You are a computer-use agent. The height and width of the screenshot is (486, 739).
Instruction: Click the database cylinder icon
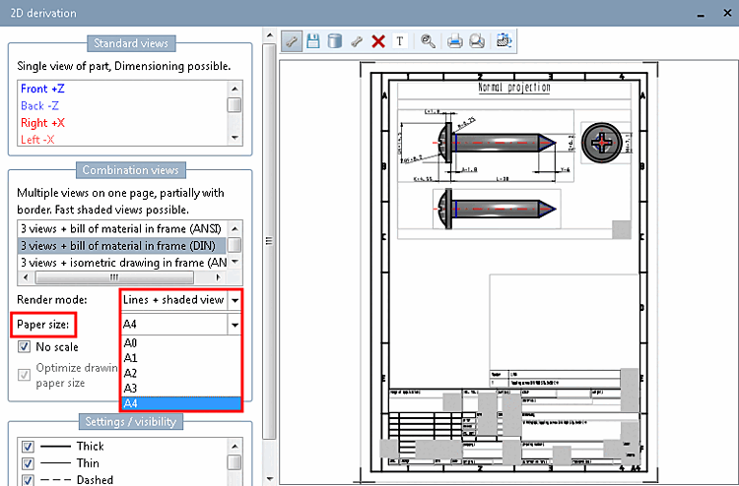point(334,41)
